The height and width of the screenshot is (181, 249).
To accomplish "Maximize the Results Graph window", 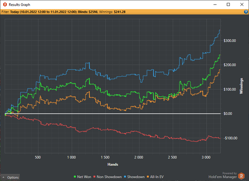I will (x=228, y=5).
